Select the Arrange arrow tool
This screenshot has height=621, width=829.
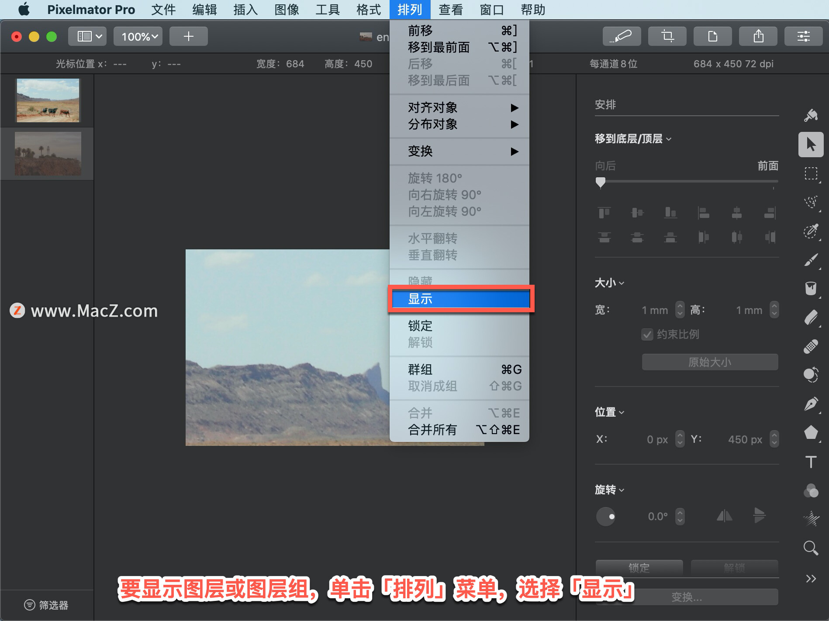coord(811,145)
